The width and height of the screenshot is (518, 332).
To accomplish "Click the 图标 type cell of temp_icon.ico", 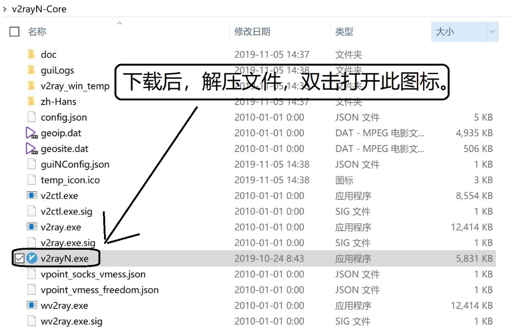I will coord(344,180).
